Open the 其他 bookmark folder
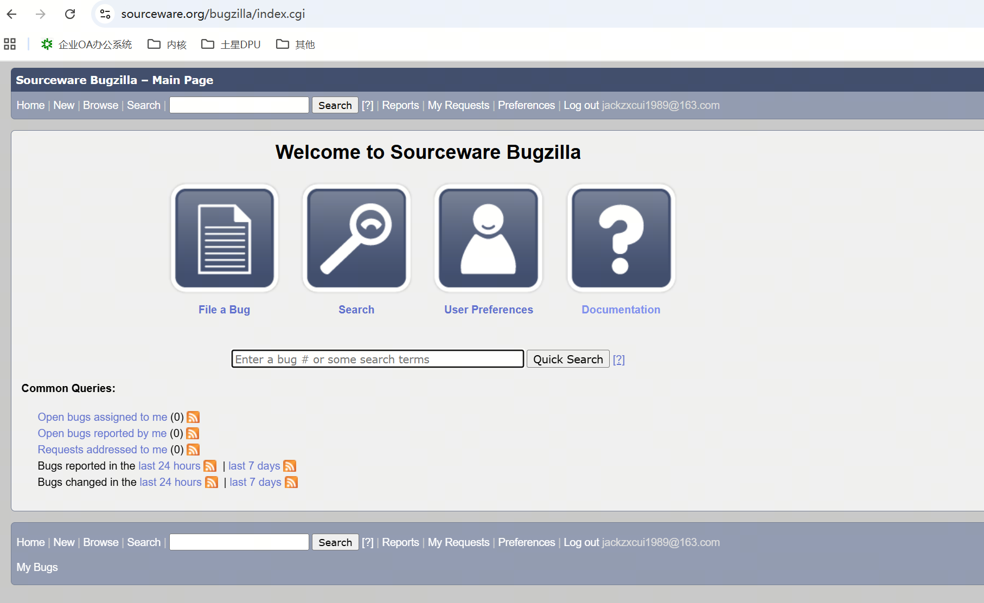The width and height of the screenshot is (984, 603). (296, 44)
